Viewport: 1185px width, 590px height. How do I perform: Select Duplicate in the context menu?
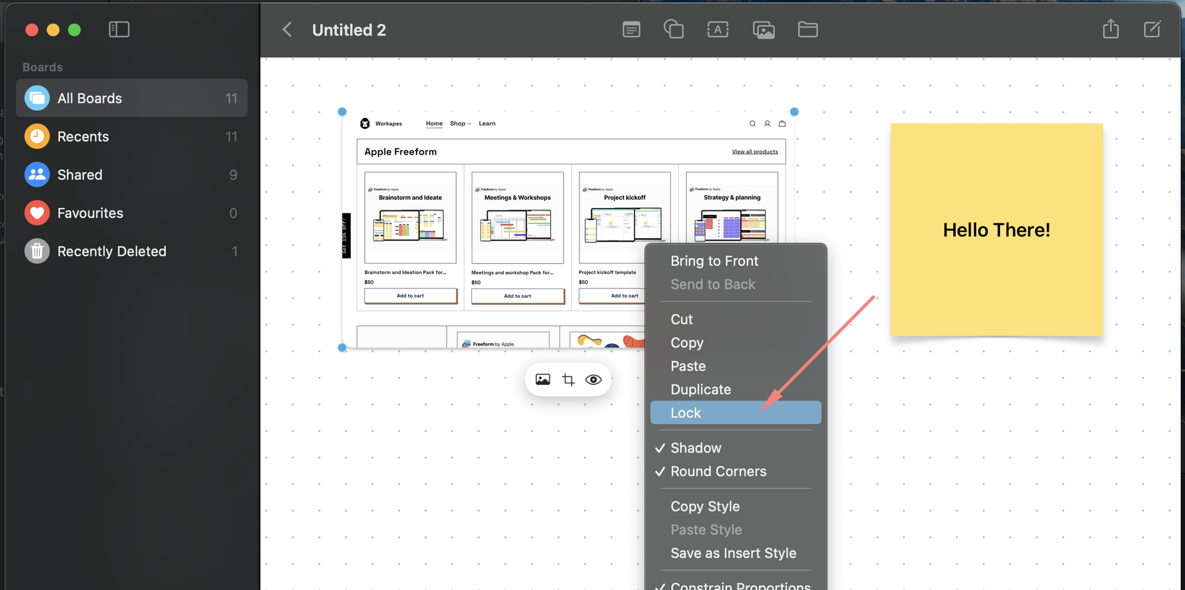pyautogui.click(x=735, y=390)
